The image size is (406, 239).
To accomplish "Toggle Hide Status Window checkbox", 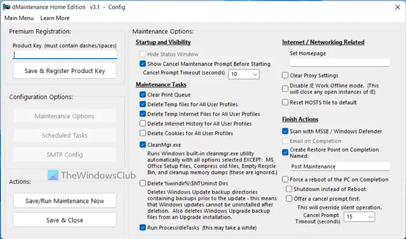I will point(143,54).
